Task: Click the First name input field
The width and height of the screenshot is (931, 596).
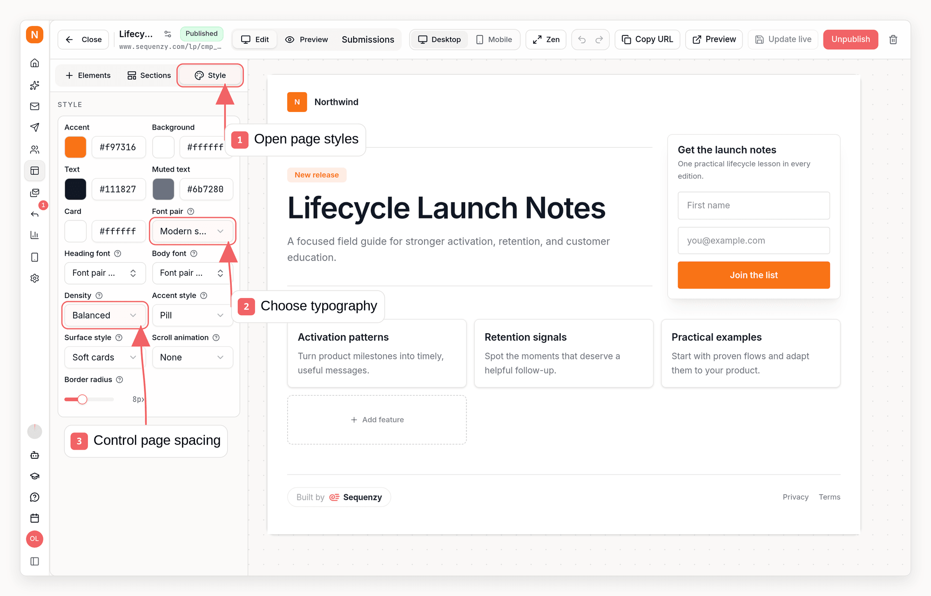Action: tap(754, 205)
